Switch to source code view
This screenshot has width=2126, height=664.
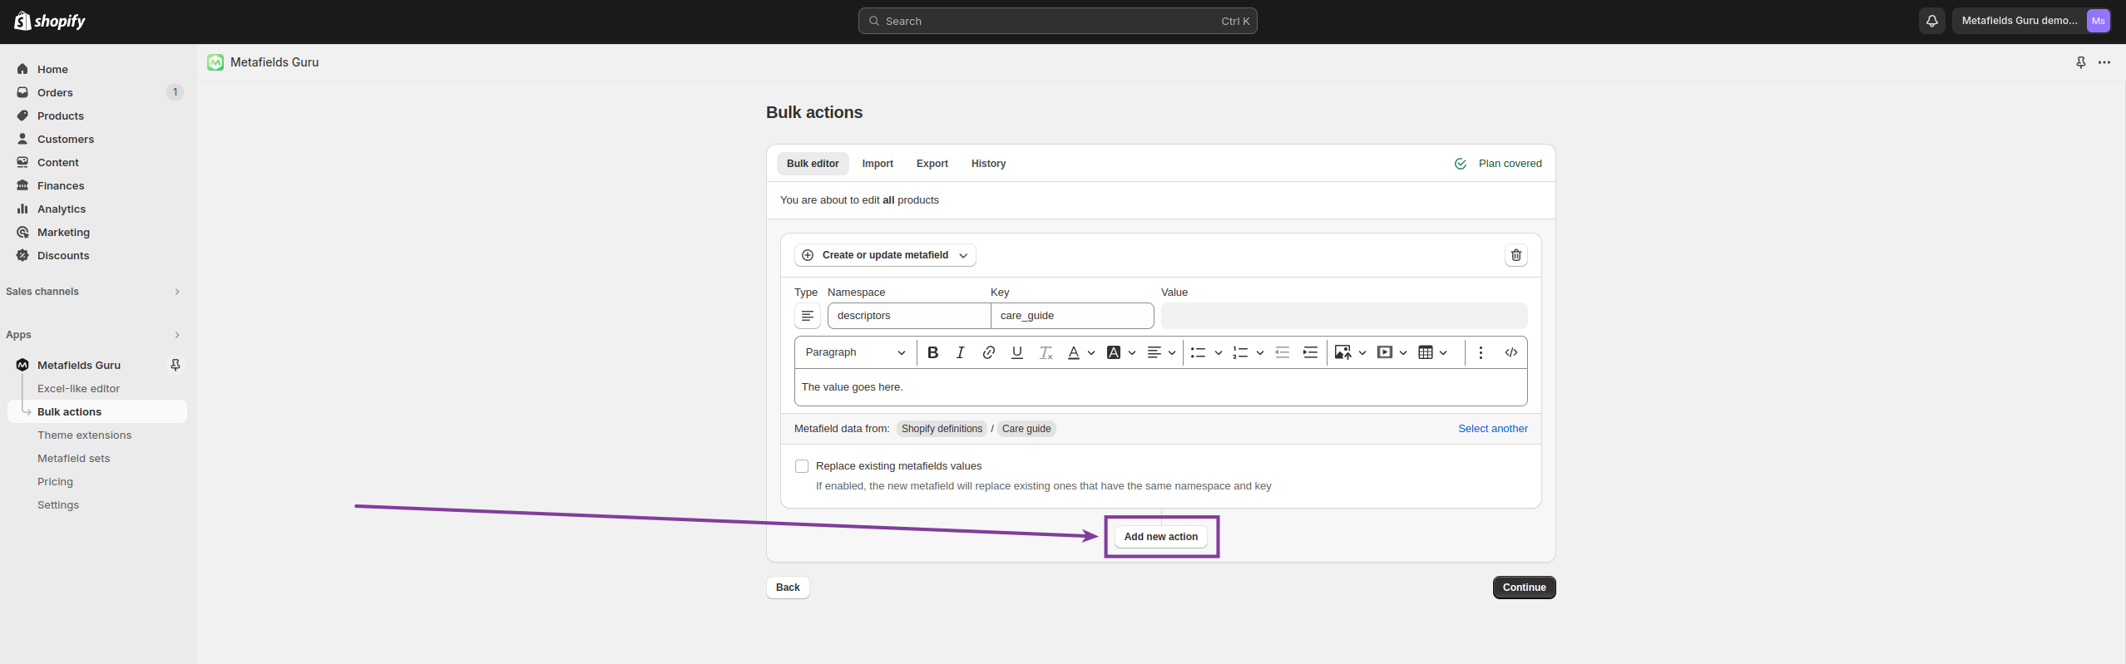pyautogui.click(x=1510, y=352)
